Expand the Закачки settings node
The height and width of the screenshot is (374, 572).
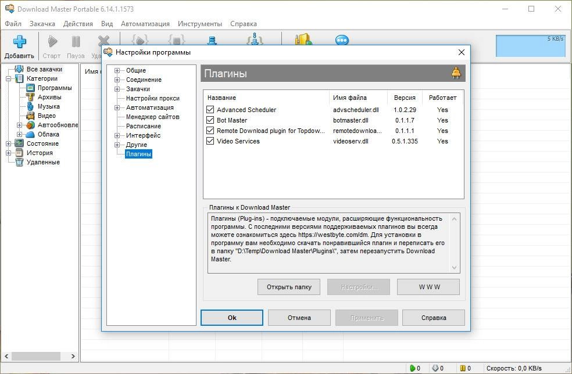[117, 89]
